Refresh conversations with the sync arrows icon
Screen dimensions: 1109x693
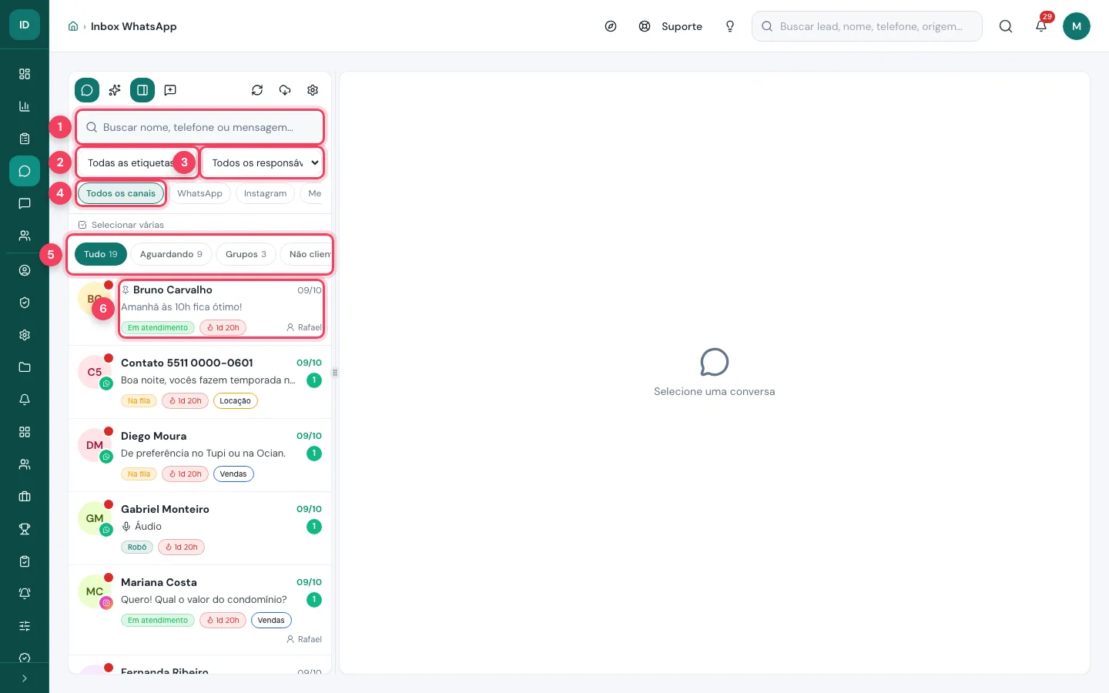click(257, 90)
